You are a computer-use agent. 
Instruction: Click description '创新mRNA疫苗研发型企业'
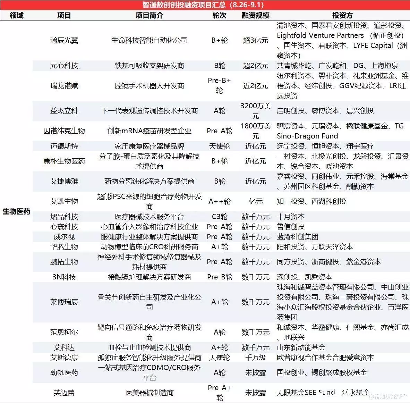[x=149, y=131]
